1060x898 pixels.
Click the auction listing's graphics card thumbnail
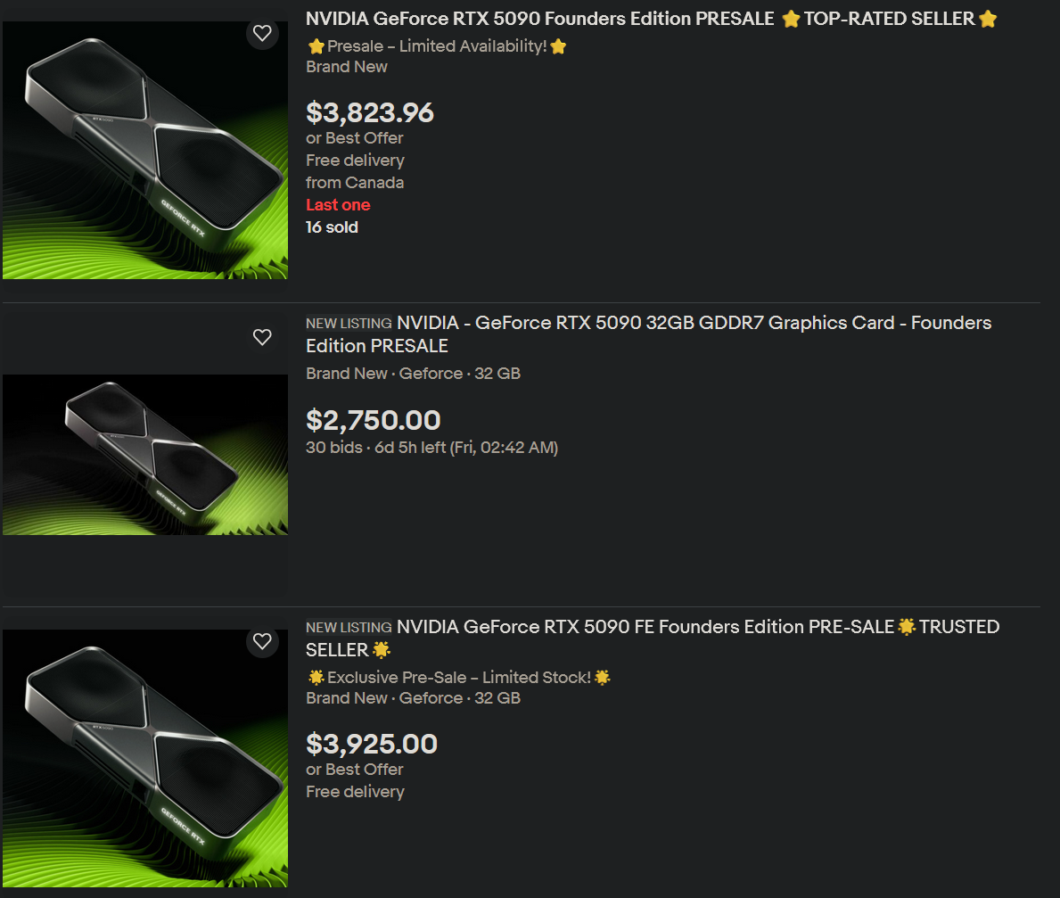[x=144, y=455]
